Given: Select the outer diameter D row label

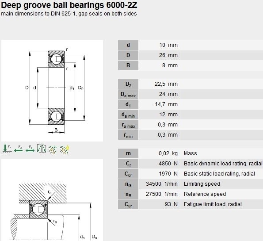Looking at the screenshot, I should pos(128,55).
